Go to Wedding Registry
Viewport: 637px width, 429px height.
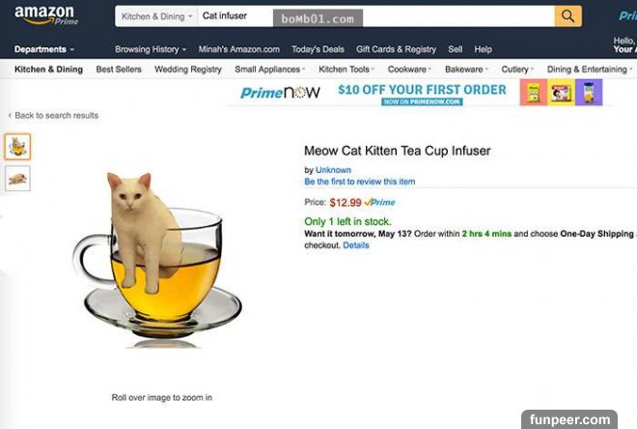(188, 70)
